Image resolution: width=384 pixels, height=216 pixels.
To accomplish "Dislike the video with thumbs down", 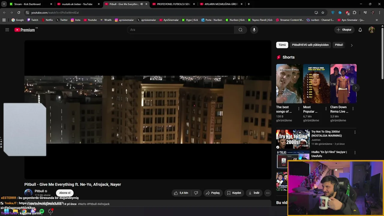I will (196, 193).
